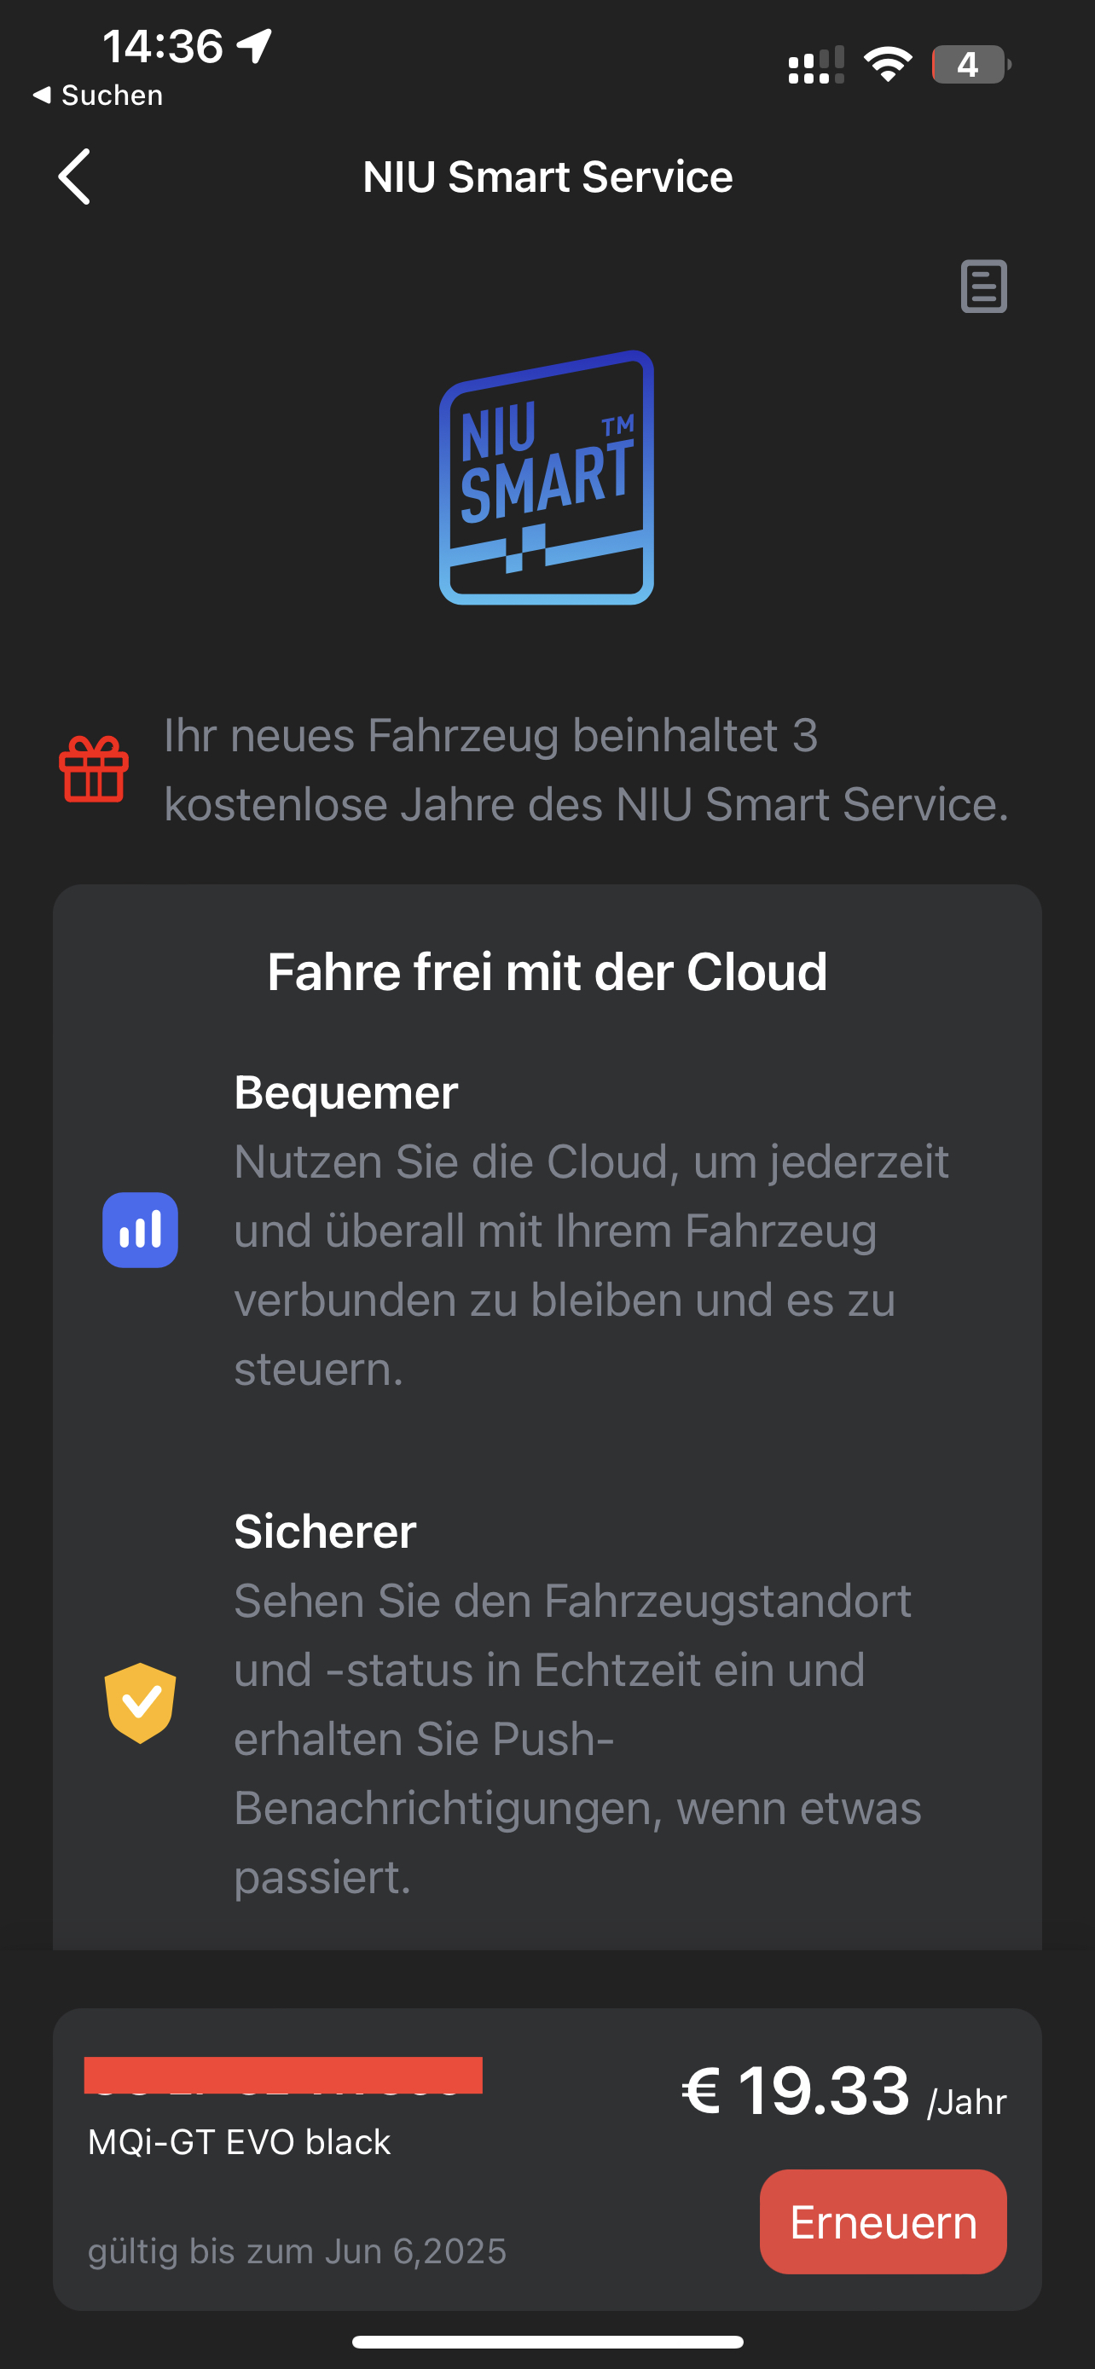
Task: Tap the location arrow beside the clock
Action: [255, 45]
